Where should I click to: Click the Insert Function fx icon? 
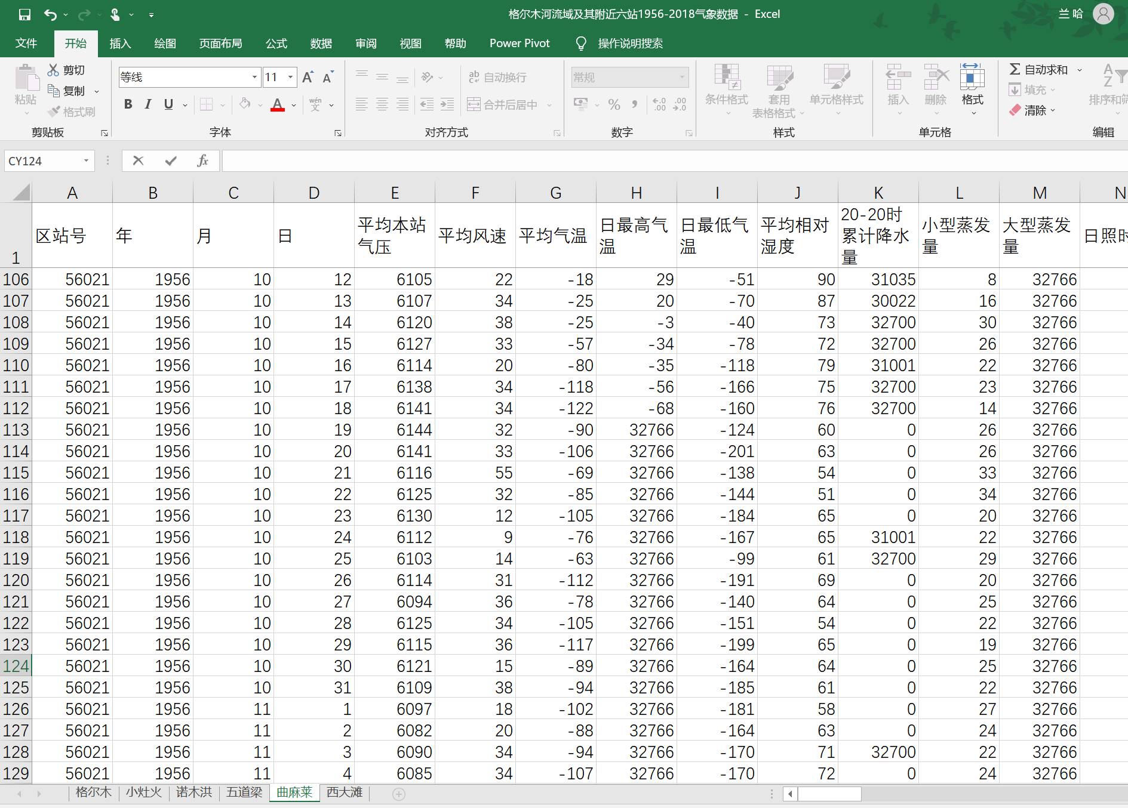pos(202,161)
